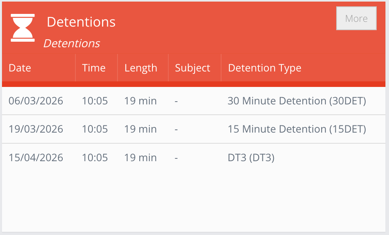Select the Time column header
Screen dimensions: 389x235
pyautogui.click(x=94, y=68)
